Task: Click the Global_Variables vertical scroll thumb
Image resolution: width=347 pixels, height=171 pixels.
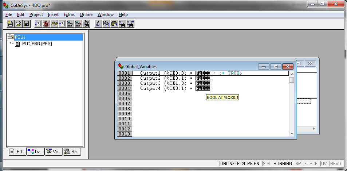Action: click(292, 80)
